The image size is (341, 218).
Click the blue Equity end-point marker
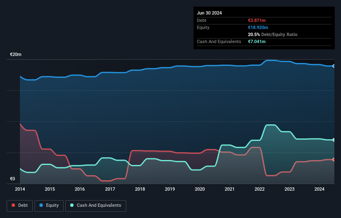(x=334, y=66)
